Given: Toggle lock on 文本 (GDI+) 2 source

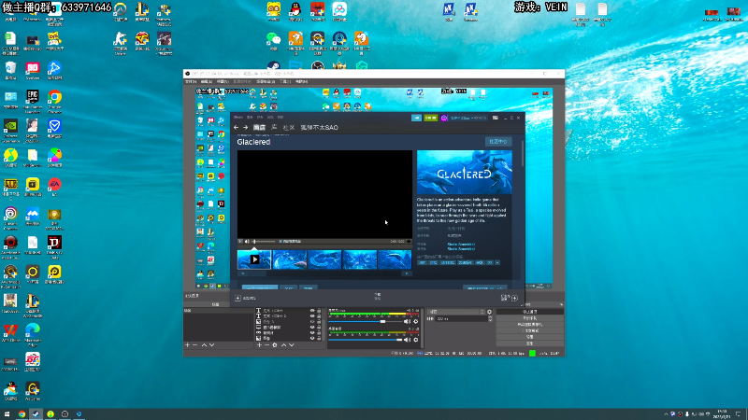Looking at the screenshot, I should (319, 316).
